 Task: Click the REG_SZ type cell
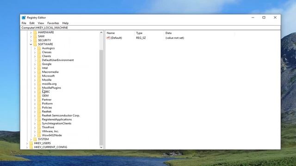[x=141, y=38]
